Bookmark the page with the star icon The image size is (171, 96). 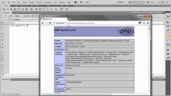click(x=144, y=23)
